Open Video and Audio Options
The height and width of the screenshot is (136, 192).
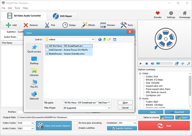click(x=54, y=126)
